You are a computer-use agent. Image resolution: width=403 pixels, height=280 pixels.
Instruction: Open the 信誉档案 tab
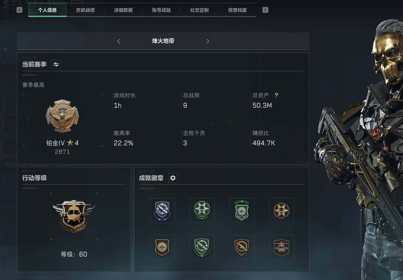click(237, 10)
